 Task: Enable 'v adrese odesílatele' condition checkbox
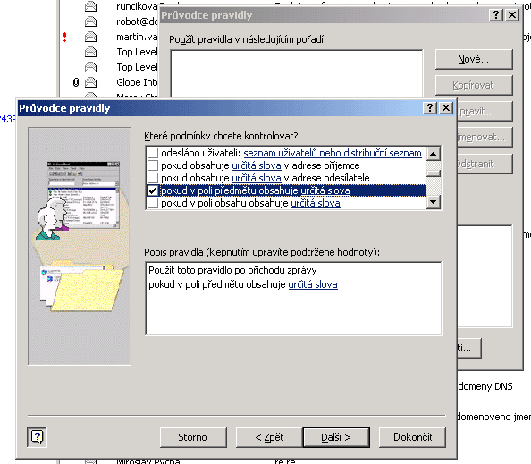point(153,178)
